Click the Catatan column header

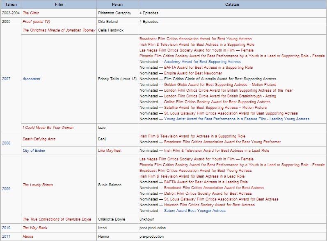[x=232, y=5]
